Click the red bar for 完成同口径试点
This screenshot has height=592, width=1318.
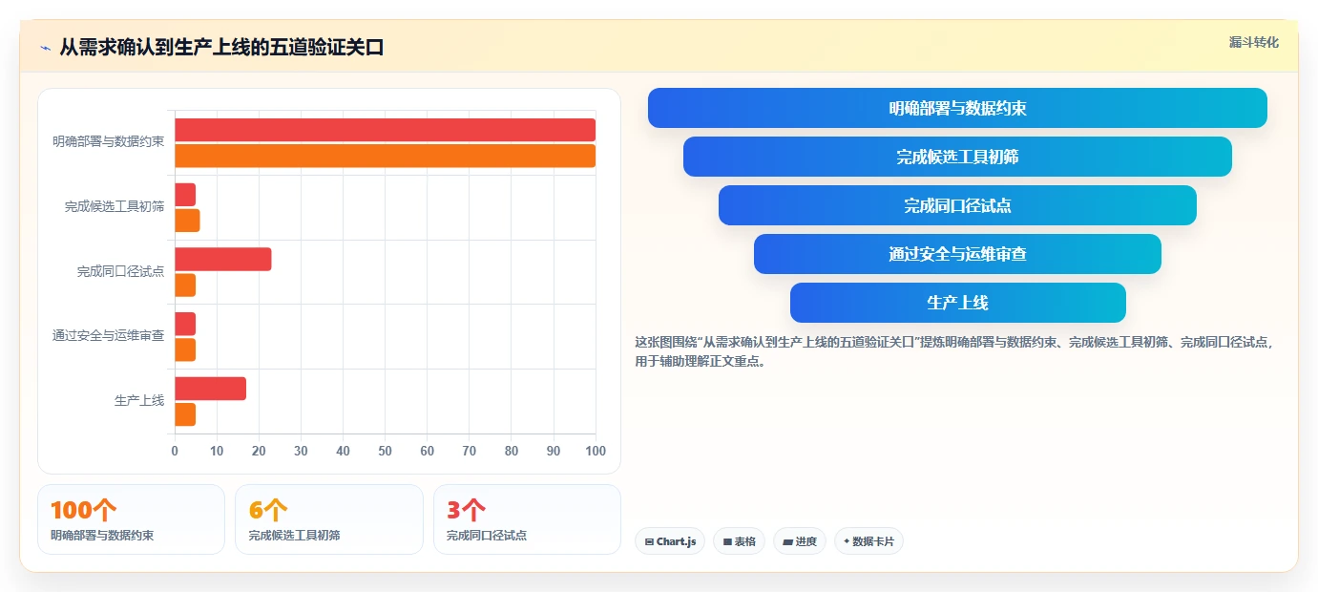click(222, 259)
